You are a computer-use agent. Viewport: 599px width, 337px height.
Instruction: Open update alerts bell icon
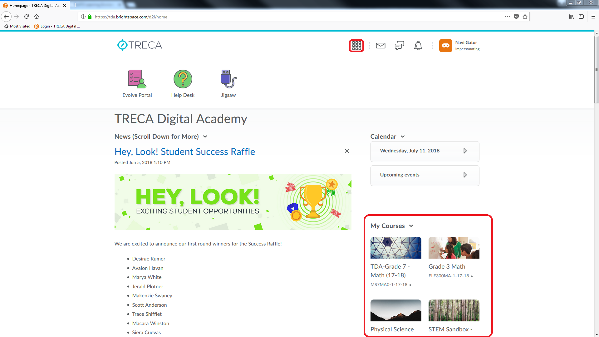(418, 46)
